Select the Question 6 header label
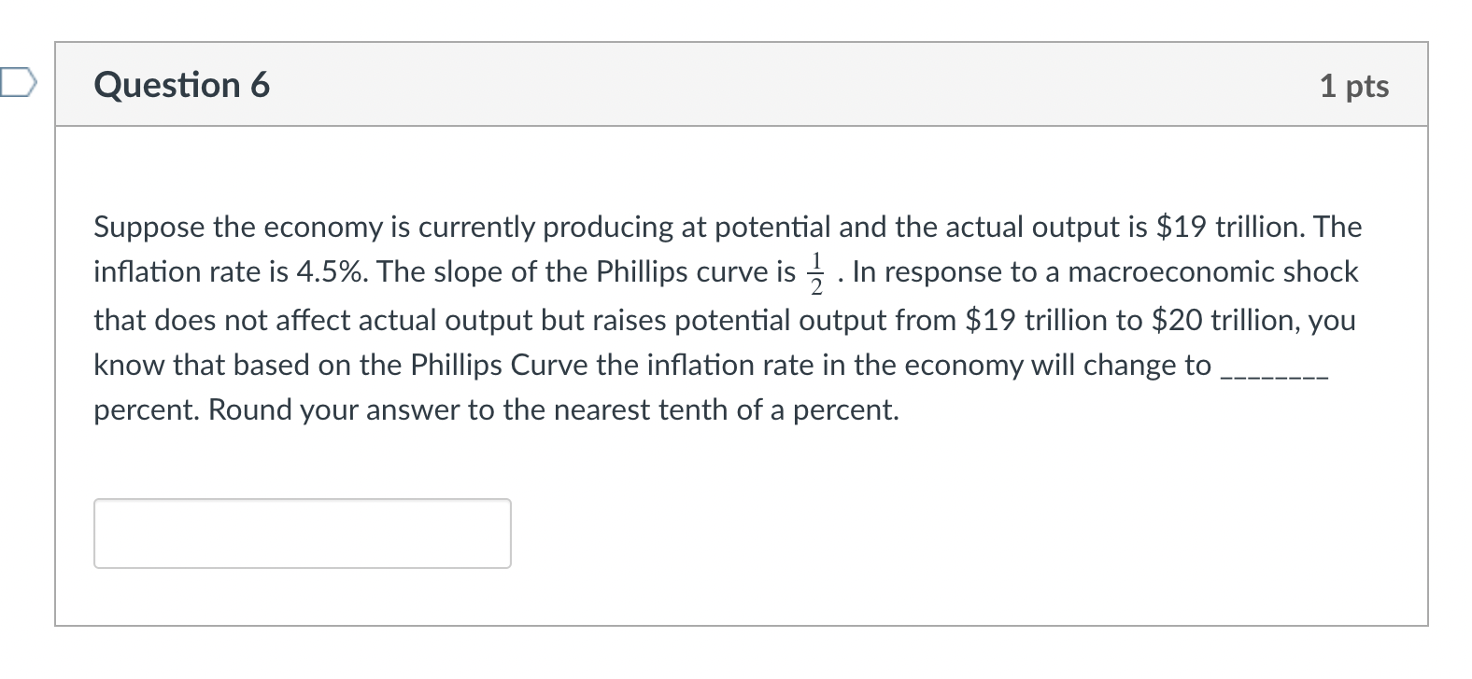This screenshot has height=679, width=1472. (x=181, y=85)
